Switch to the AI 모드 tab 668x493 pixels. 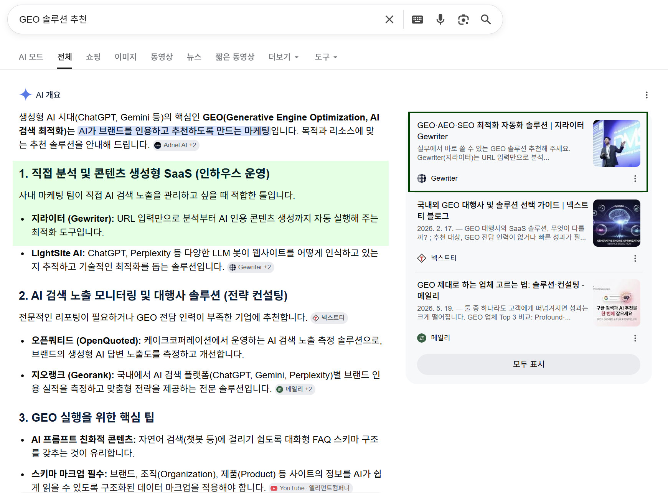pos(31,57)
